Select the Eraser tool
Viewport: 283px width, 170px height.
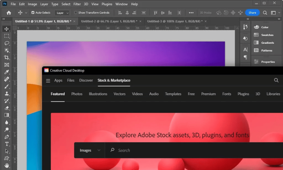click(7, 108)
